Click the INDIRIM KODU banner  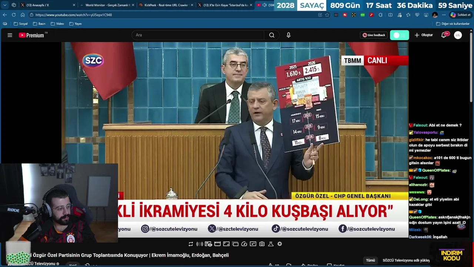pos(452,255)
